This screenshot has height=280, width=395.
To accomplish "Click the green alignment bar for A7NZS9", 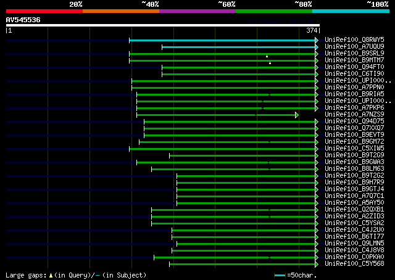I will 216,115.
